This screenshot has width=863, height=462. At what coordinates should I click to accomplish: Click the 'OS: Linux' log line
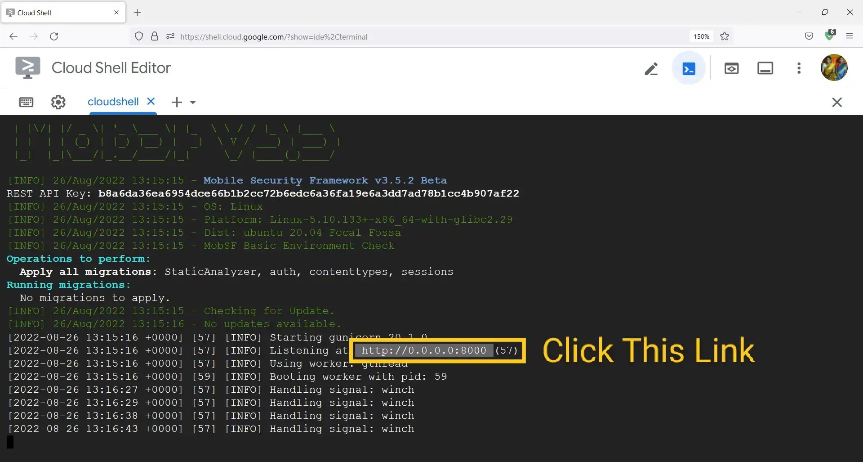[135, 206]
